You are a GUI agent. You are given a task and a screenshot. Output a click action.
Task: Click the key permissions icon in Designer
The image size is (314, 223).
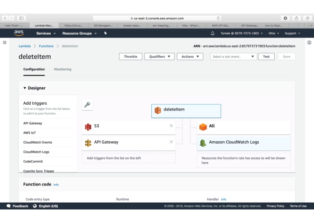coord(87,105)
